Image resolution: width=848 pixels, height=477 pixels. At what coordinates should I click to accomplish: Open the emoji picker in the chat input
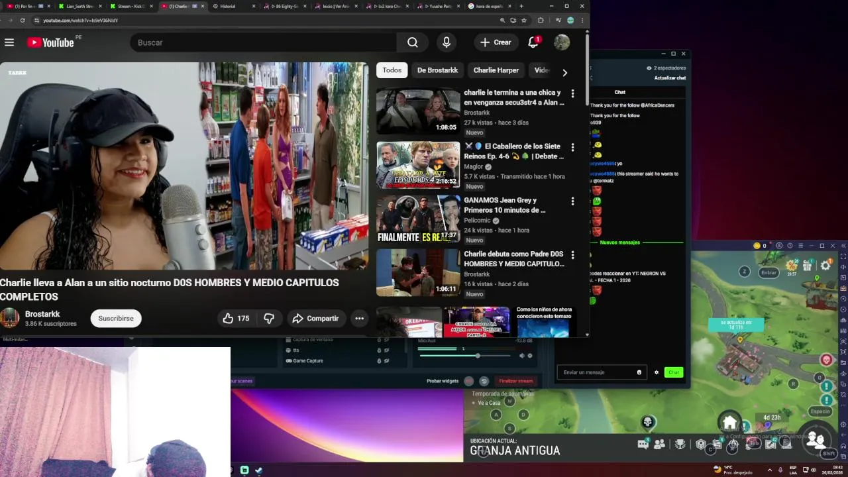639,372
